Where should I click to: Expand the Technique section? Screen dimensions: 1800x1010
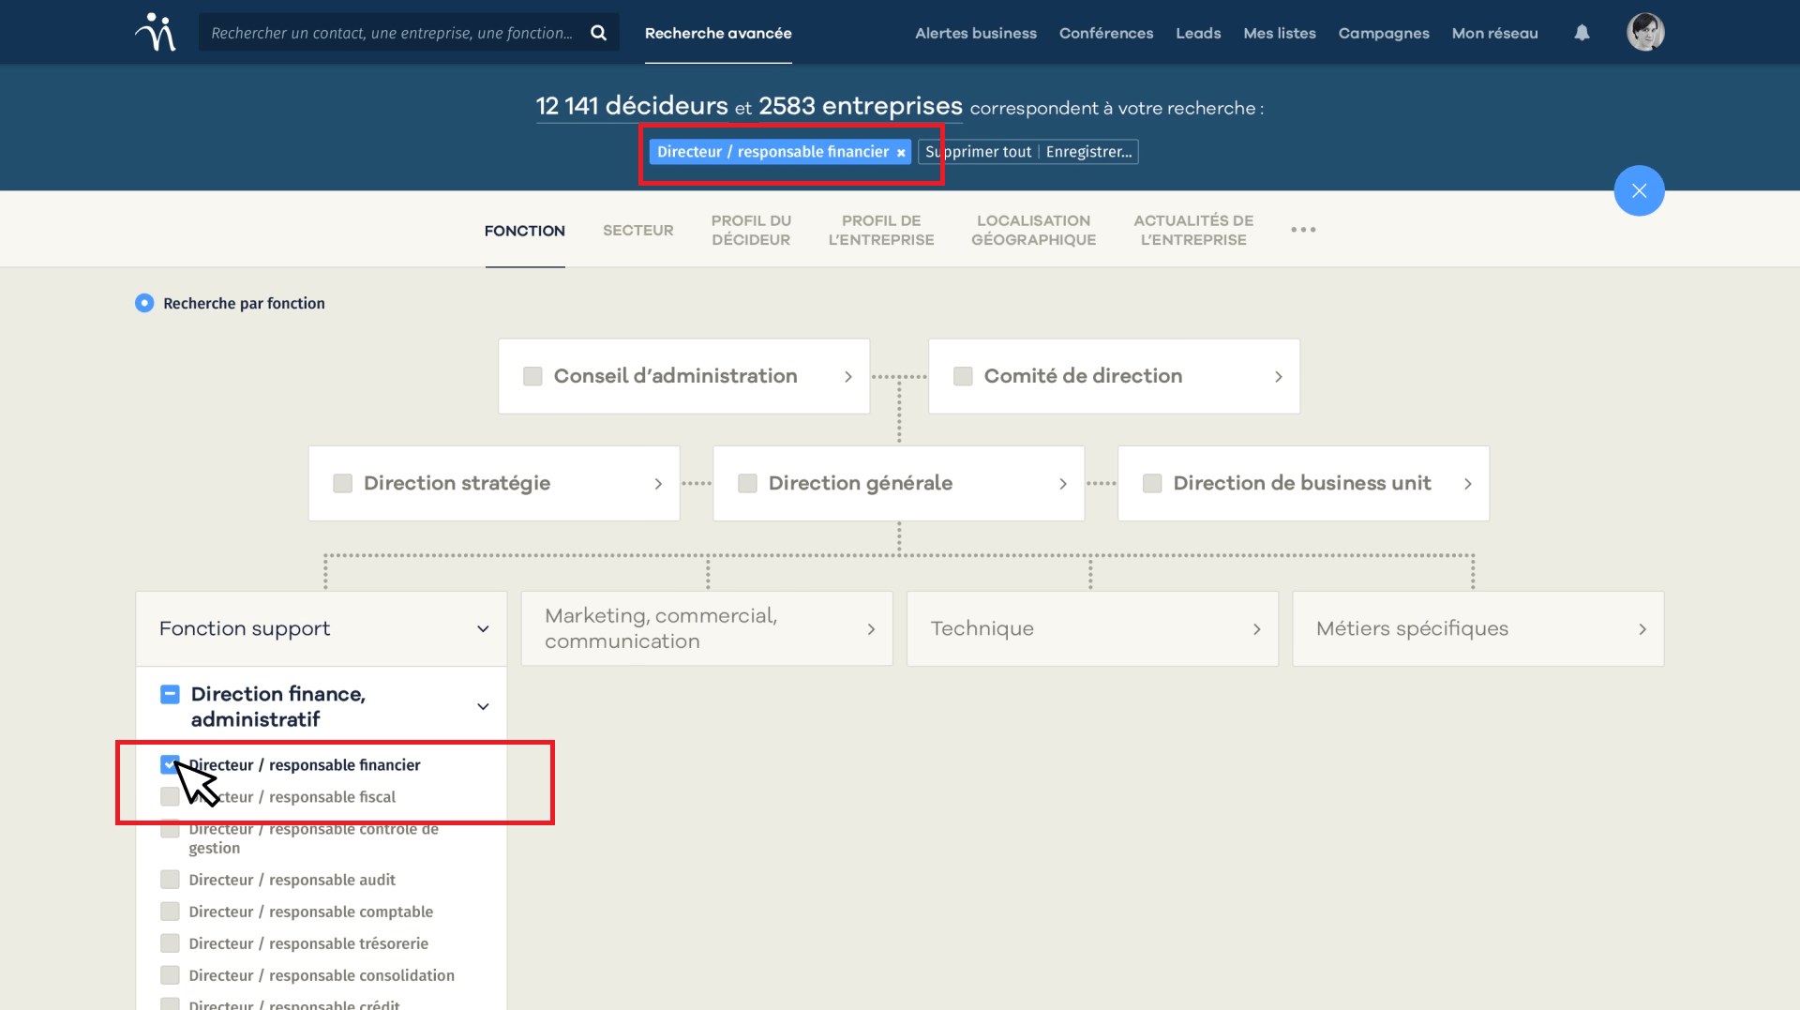[1257, 629]
